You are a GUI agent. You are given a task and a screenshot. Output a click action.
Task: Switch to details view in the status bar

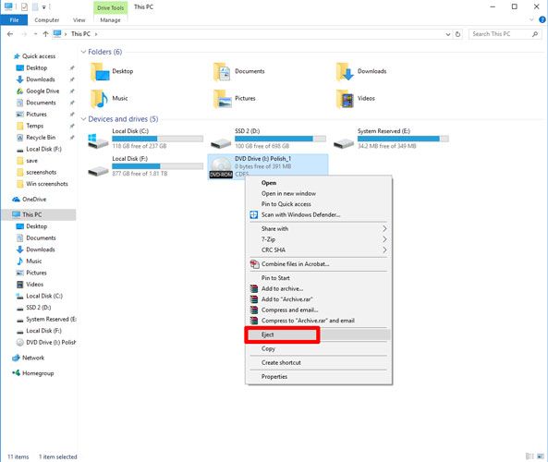530,456
